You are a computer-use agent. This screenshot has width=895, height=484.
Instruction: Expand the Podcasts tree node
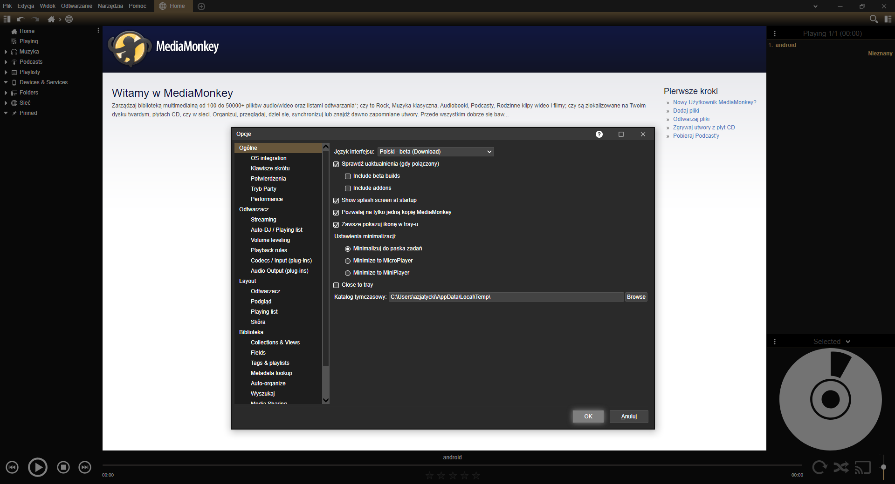click(x=6, y=62)
